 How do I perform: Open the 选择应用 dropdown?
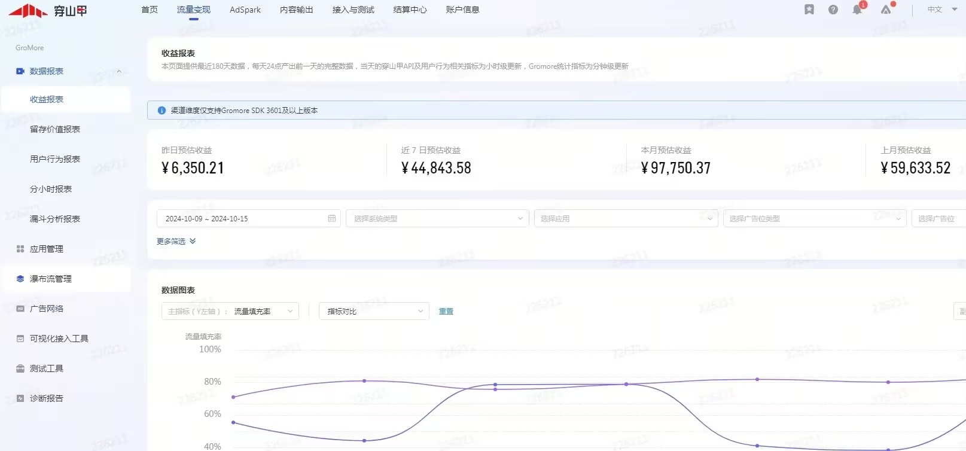[626, 218]
